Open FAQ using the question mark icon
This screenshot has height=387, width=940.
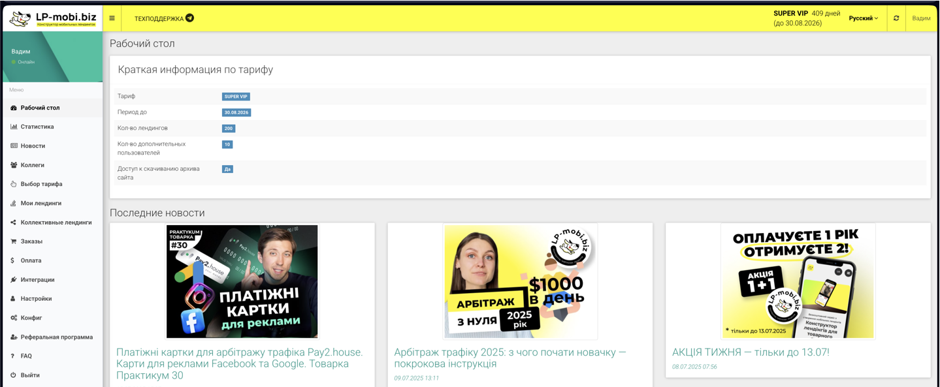[x=12, y=356]
